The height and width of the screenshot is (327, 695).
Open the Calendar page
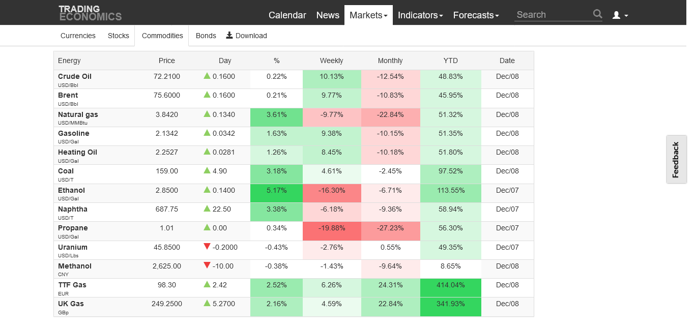tap(287, 15)
